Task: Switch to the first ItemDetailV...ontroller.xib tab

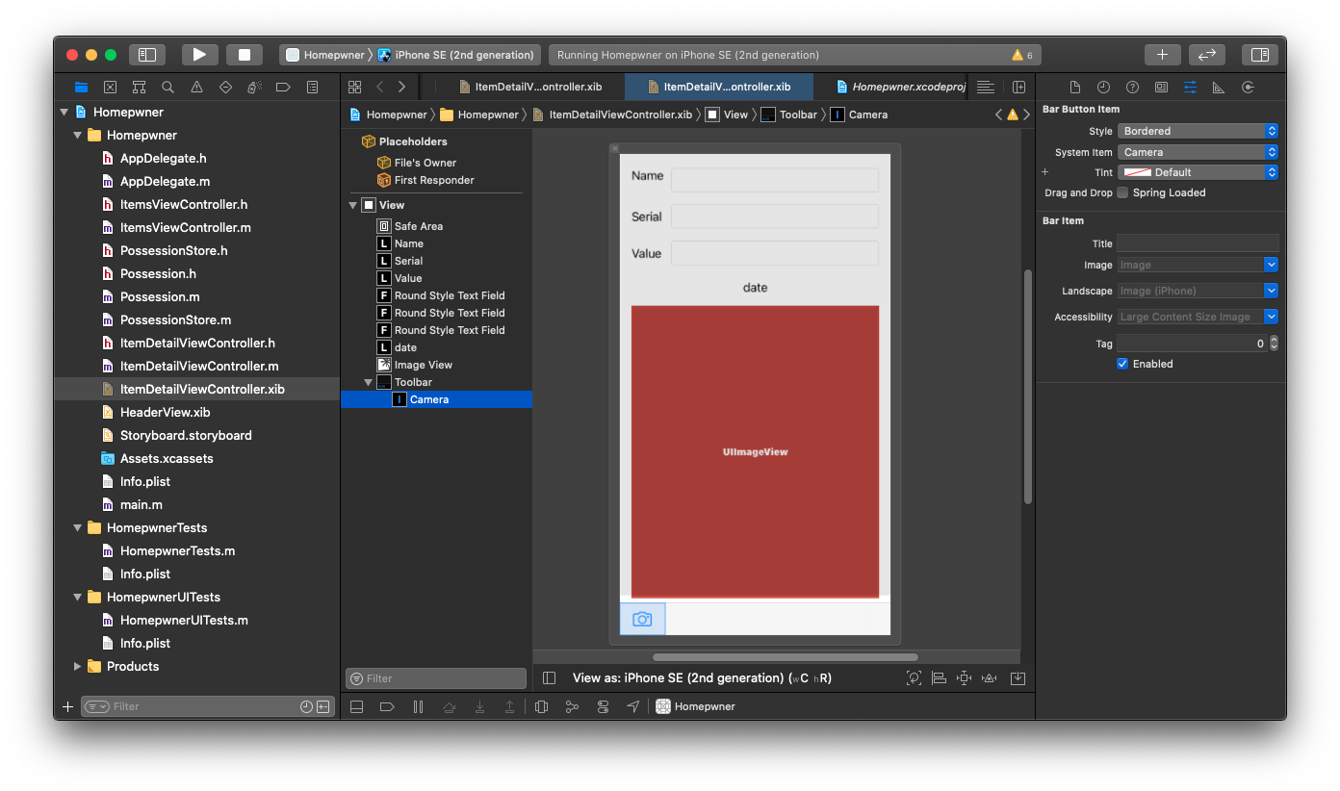Action: [x=529, y=87]
